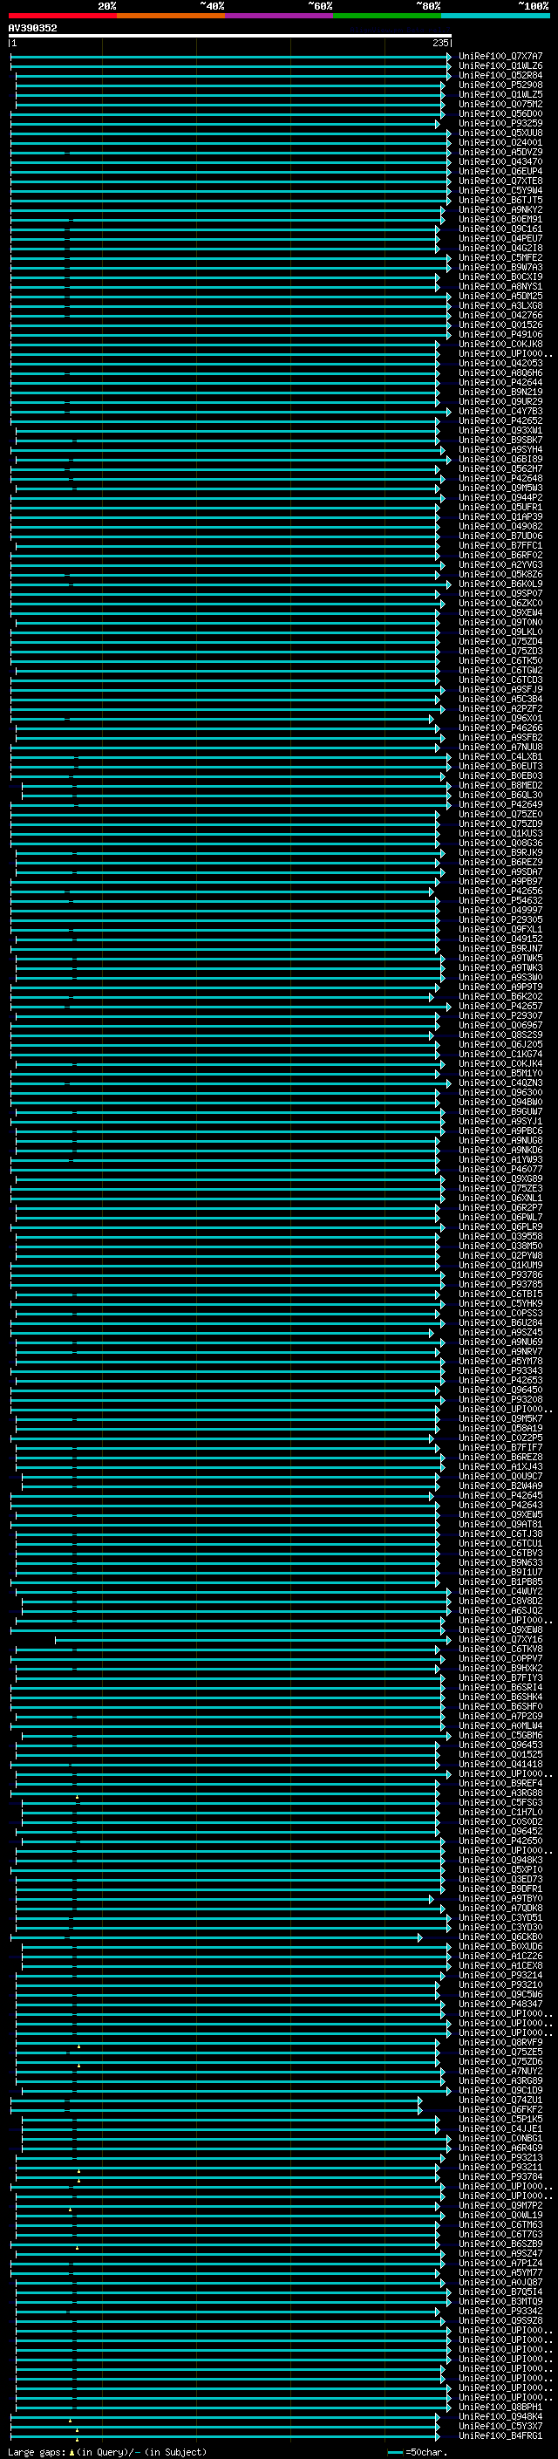
Task: Click hit label UniRef100_C4Y7B3
Action: [500, 412]
